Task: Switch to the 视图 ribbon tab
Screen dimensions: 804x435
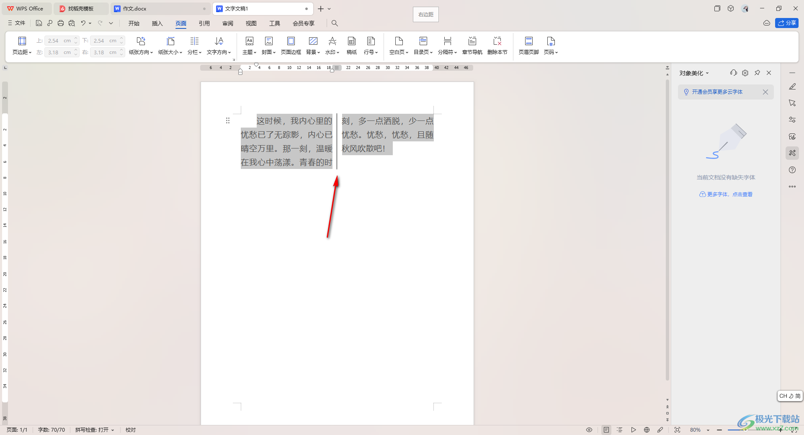Action: (x=251, y=23)
